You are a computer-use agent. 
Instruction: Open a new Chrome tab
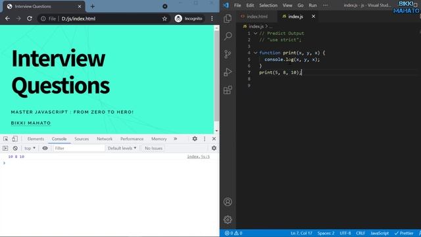92,6
